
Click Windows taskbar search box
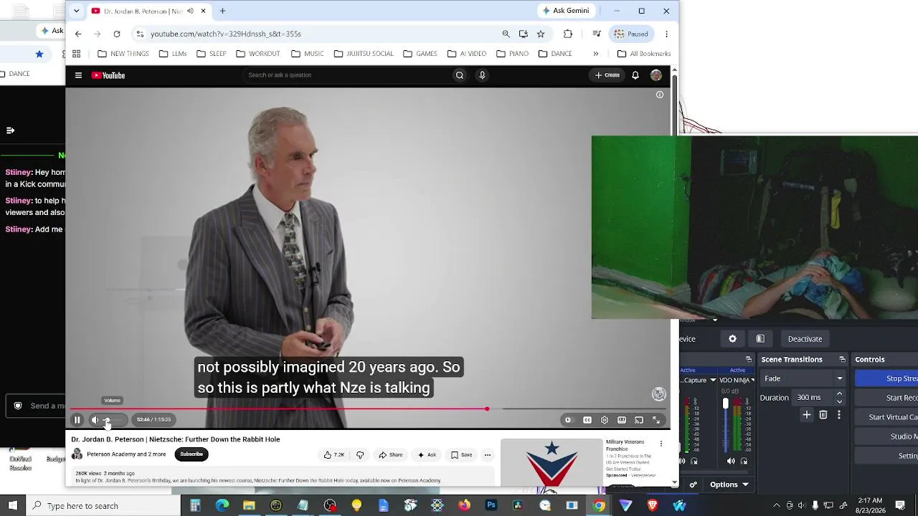(104, 506)
